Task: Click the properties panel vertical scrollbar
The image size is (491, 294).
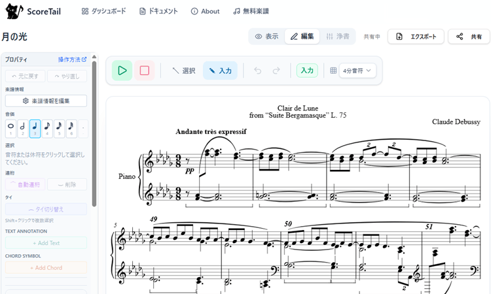Action: click(94, 131)
